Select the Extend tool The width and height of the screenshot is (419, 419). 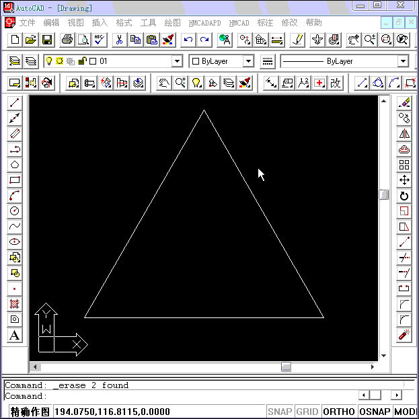tap(404, 273)
